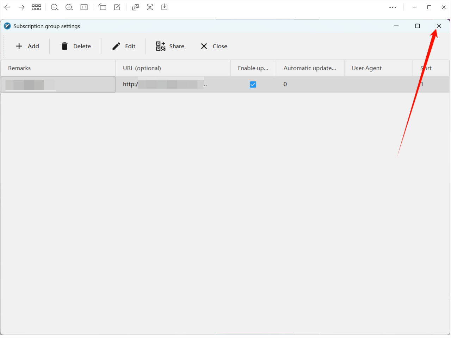Click the translate image icon

click(135, 7)
